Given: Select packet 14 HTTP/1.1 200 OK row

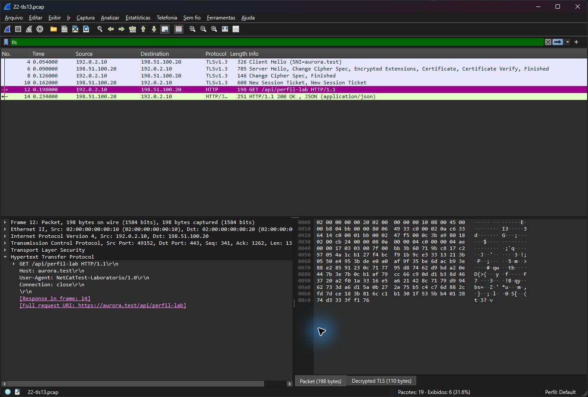Looking at the screenshot, I should tap(294, 96).
